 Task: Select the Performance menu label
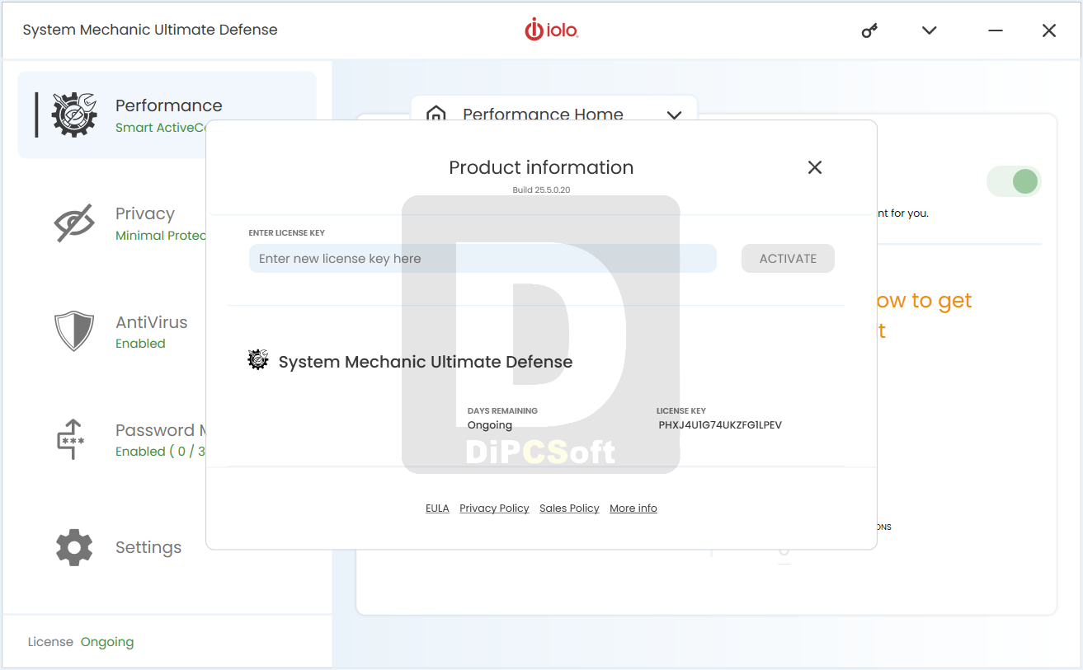[169, 105]
